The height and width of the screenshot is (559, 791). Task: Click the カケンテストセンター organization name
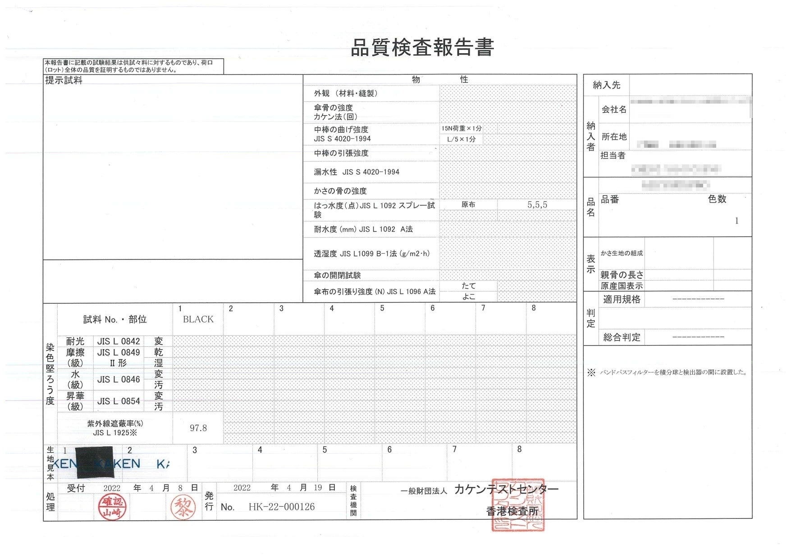pyautogui.click(x=506, y=489)
